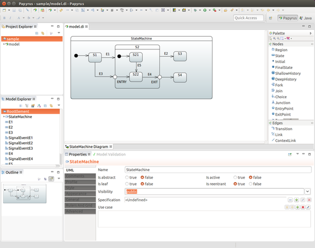Select the Transition edge tool
The height and width of the screenshot is (248, 315).
point(283,128)
